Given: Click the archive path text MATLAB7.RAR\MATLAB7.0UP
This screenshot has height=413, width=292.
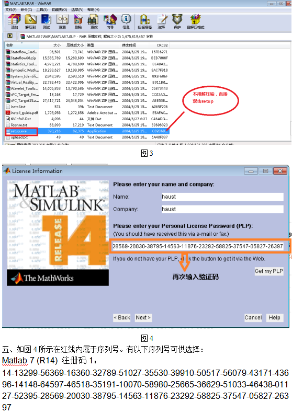Looking at the screenshot, I should point(51,37).
